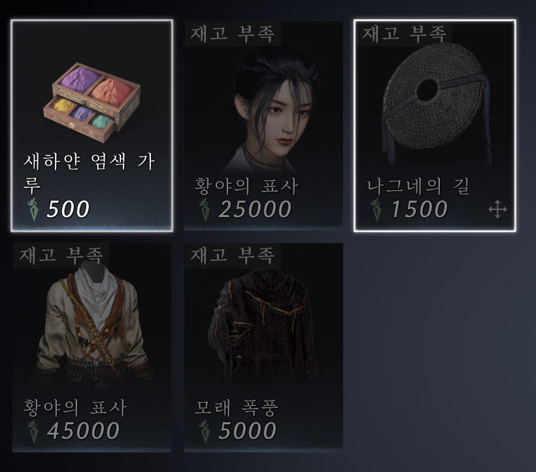Viewport: 536px width, 472px height.
Task: Click the 모래 폭풍 item name text
Action: tap(237, 408)
